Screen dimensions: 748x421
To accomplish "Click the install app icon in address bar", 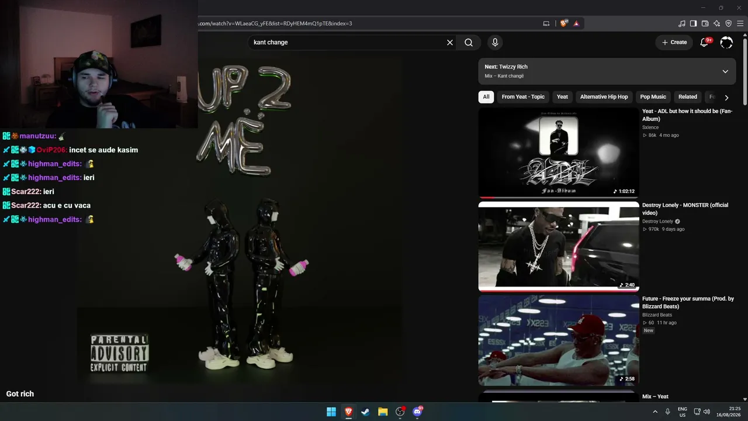I will [x=546, y=23].
